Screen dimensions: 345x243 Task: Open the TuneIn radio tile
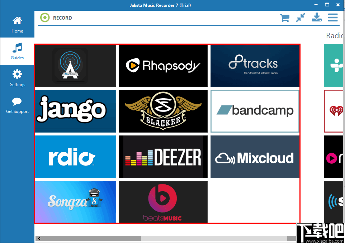point(333,65)
